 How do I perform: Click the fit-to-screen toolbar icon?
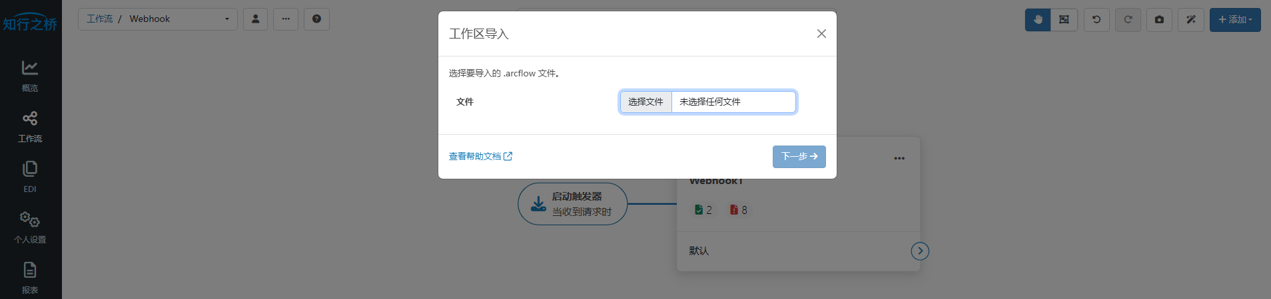coord(1064,20)
